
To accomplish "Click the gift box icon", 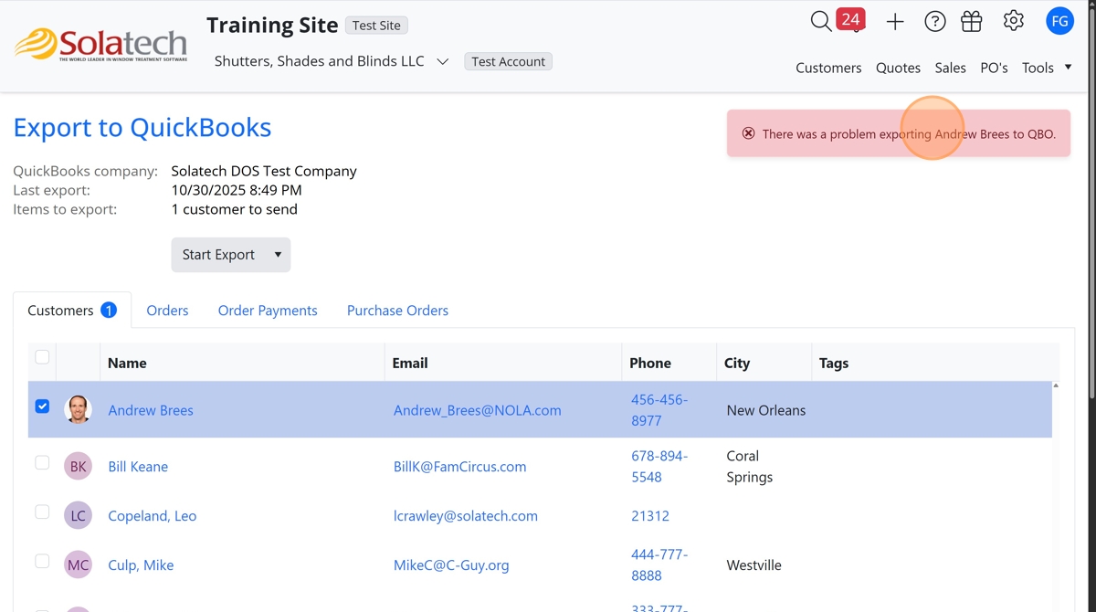I will [972, 21].
